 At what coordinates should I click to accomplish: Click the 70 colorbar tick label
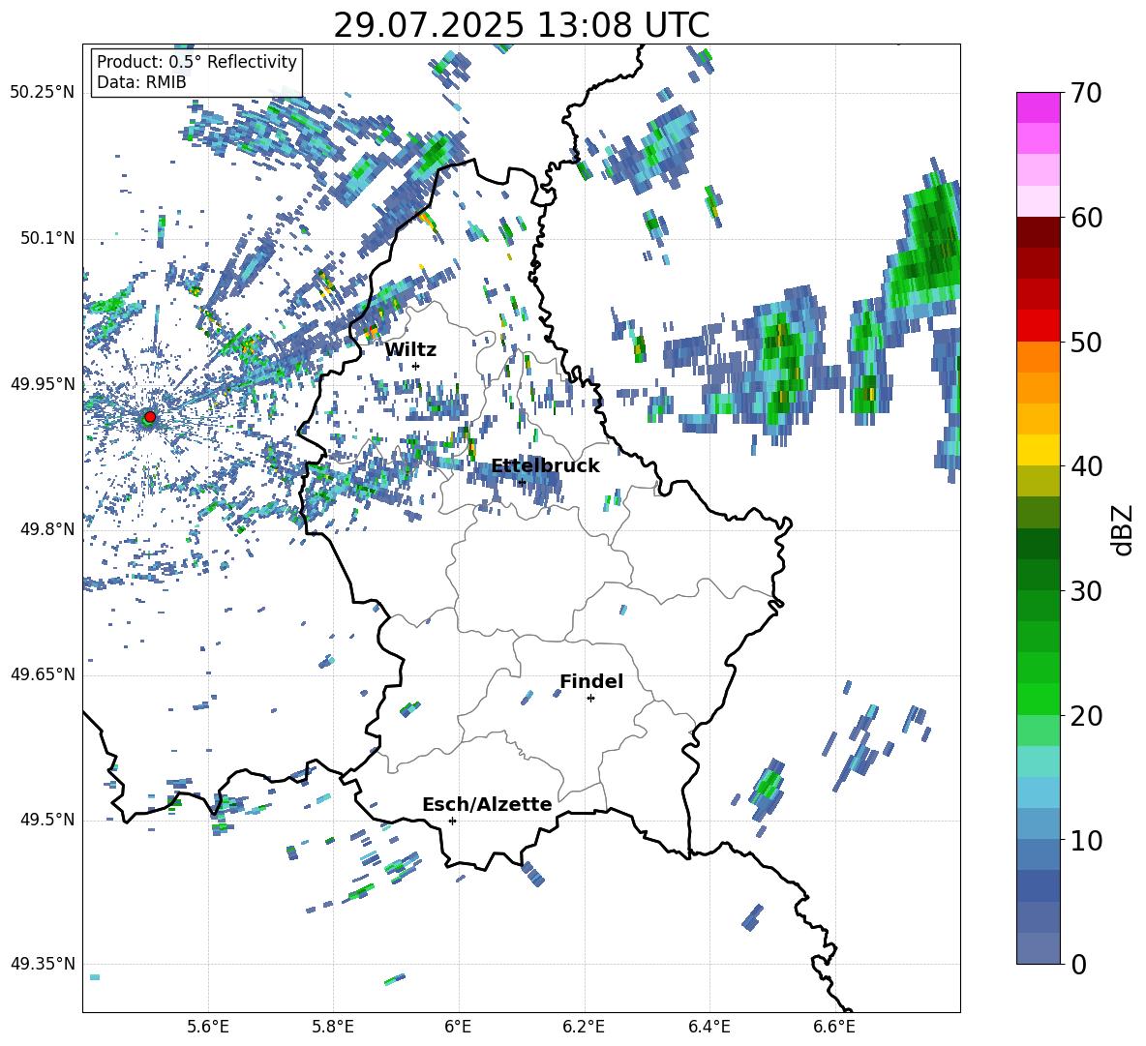pyautogui.click(x=1086, y=93)
